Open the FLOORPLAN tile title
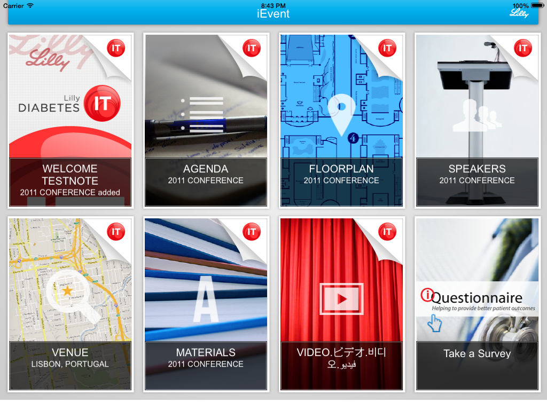547x410 pixels. click(341, 169)
